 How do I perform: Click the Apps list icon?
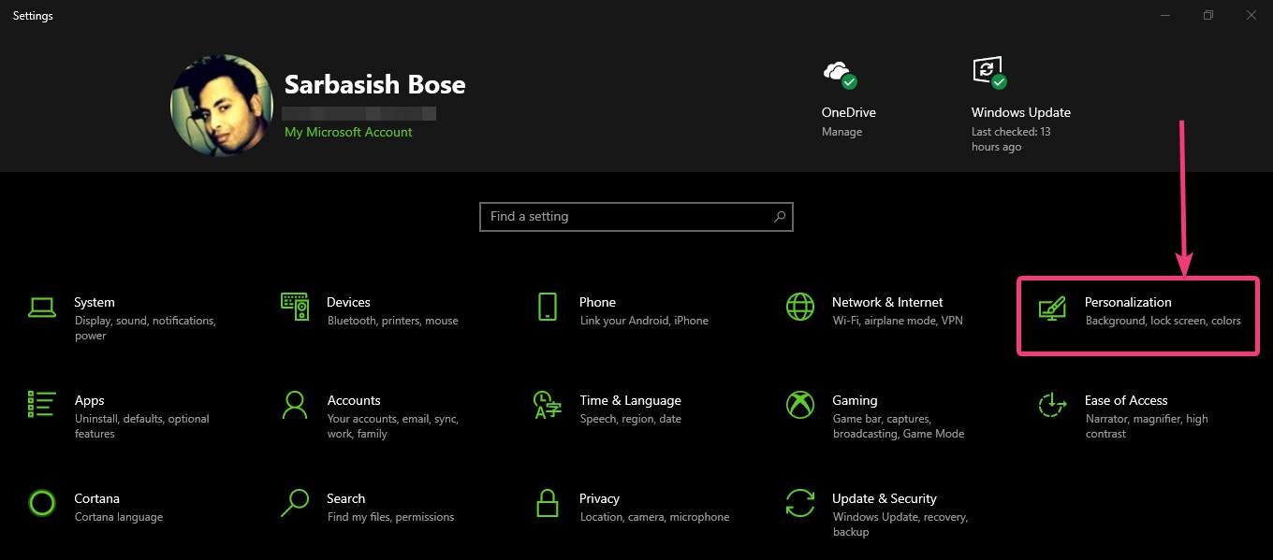coord(42,405)
